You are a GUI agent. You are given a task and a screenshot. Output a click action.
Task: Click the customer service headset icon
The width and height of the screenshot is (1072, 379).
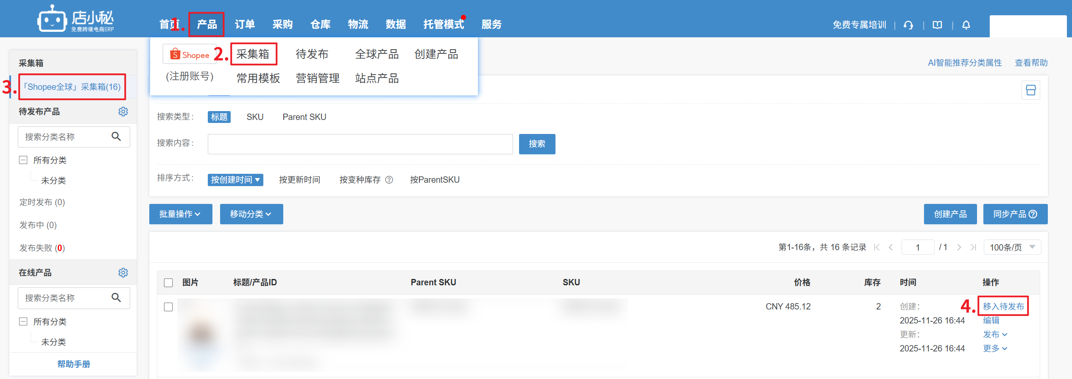908,25
